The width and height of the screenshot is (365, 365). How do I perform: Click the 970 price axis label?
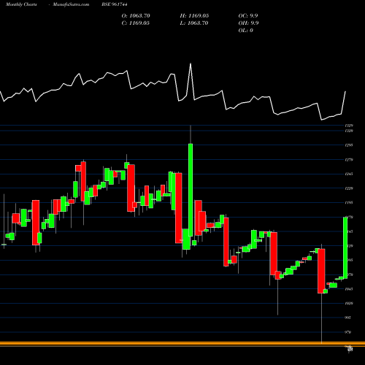tap(348, 332)
